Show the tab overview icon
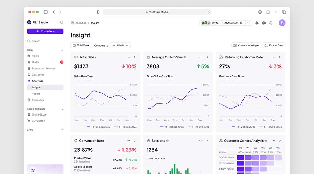The height and width of the screenshot is (174, 314). [284, 12]
